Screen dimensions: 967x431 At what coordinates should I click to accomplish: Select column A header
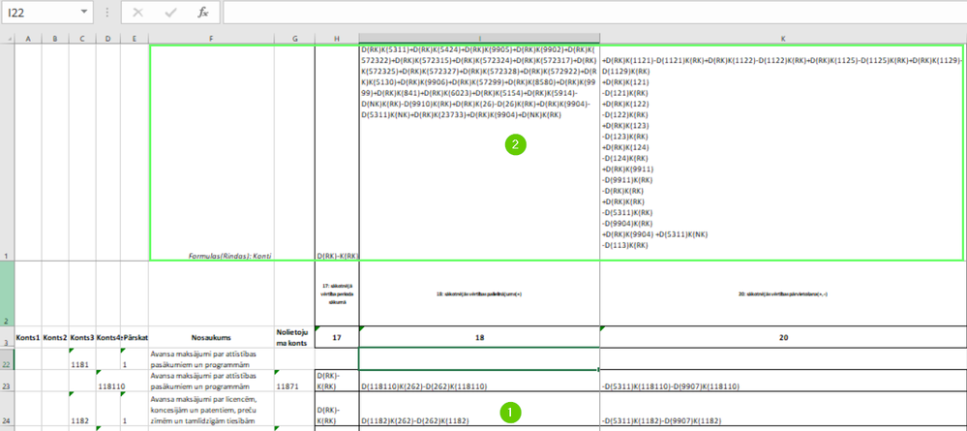28,39
